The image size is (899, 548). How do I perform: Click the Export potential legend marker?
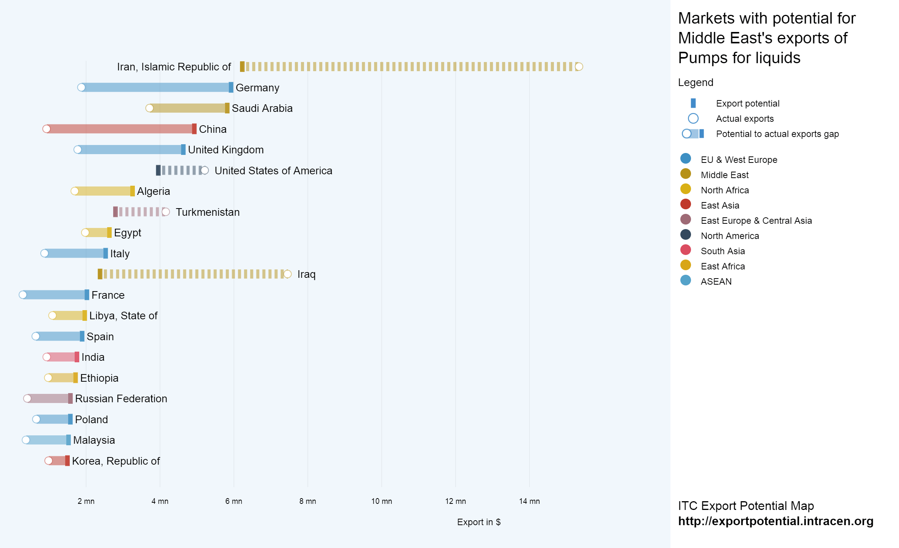coord(693,103)
